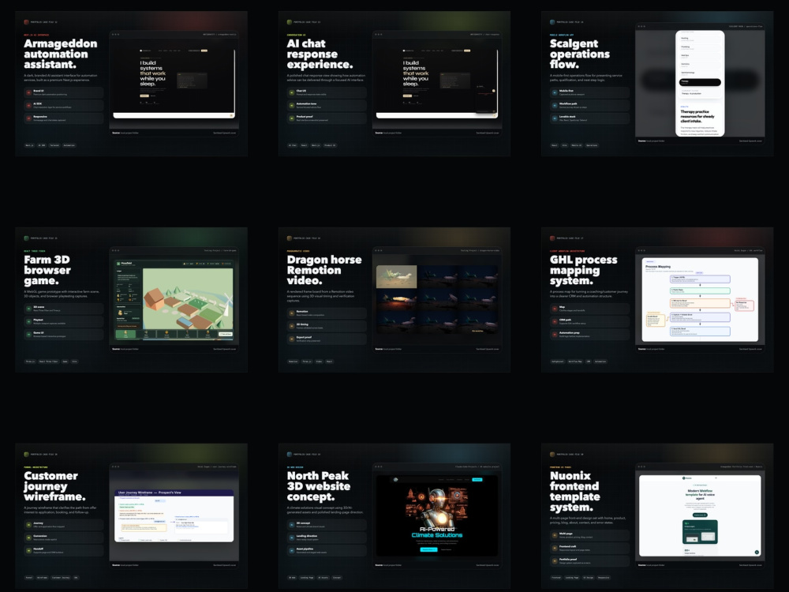Click the 'Nuonix frontend template system.' heading

[x=574, y=491]
